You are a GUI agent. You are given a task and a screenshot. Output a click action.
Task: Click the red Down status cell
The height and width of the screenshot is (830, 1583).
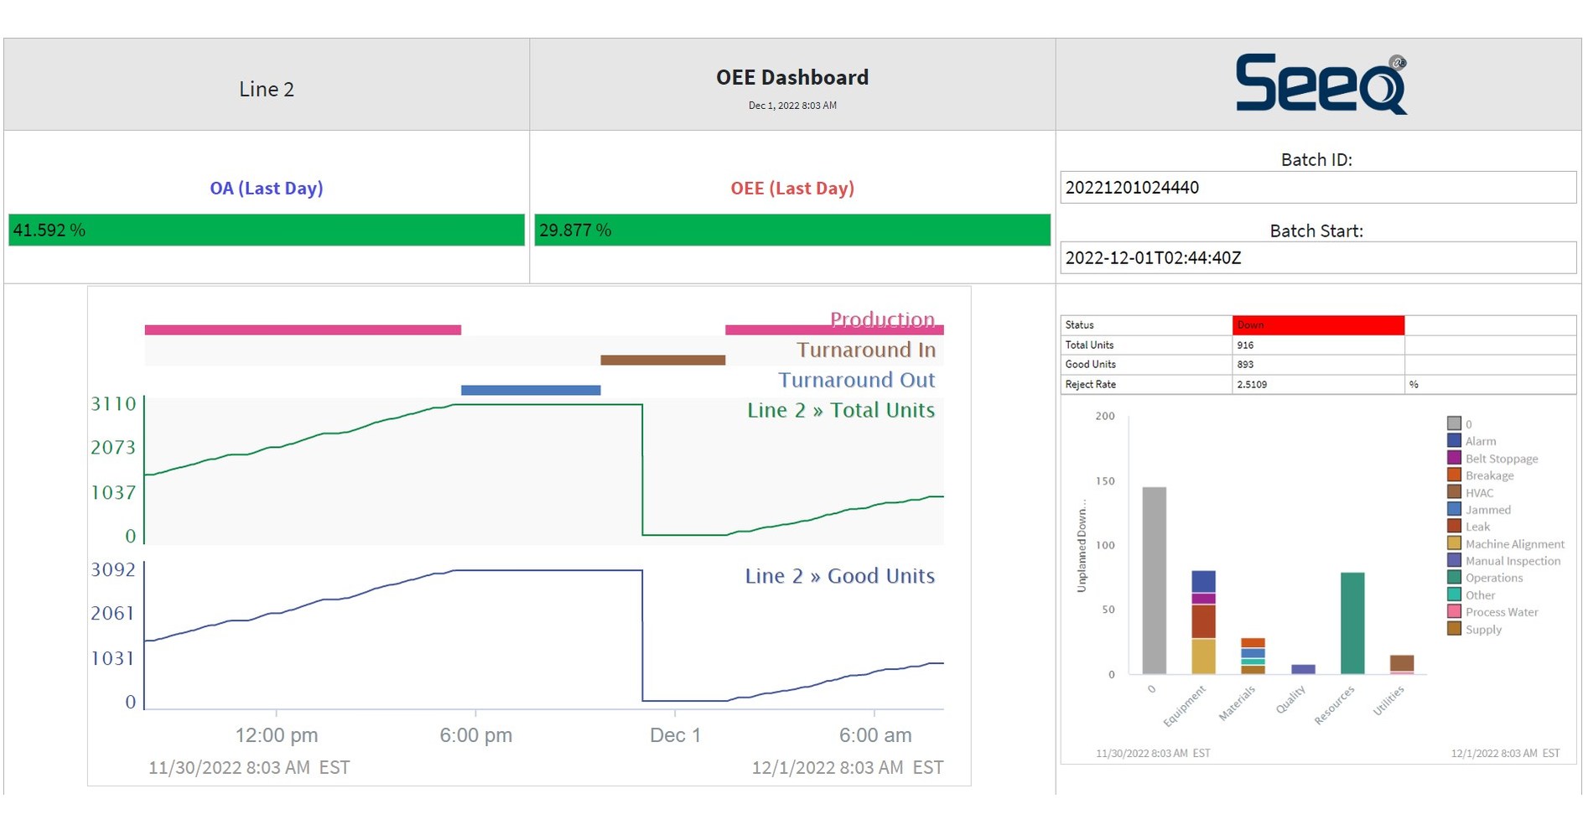pyautogui.click(x=1317, y=325)
